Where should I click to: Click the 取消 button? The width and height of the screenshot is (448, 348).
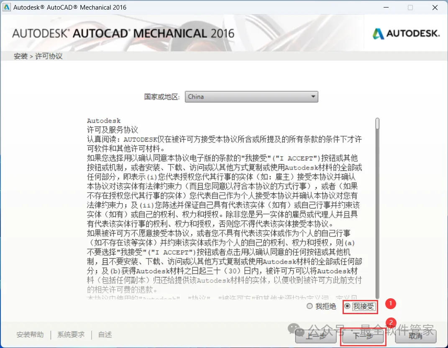(x=416, y=336)
